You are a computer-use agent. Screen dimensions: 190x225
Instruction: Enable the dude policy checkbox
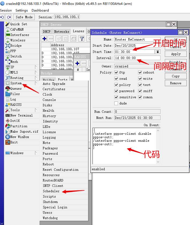click(x=116, y=103)
